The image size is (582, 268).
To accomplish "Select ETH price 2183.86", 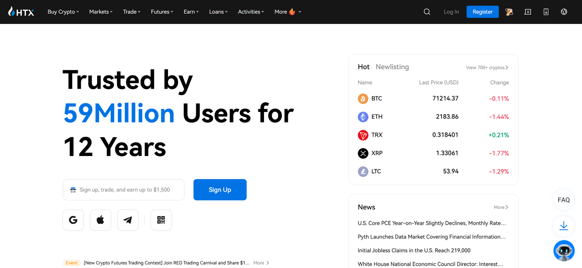I will 447,117.
